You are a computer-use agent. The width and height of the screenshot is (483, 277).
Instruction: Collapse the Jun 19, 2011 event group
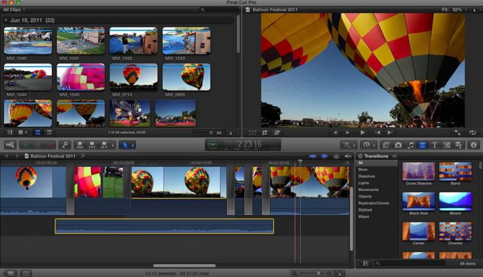point(6,20)
